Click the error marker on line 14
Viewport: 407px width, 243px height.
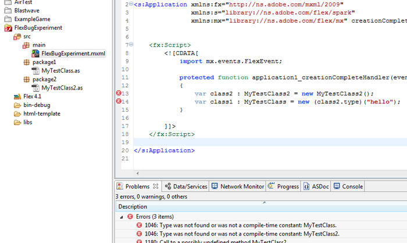click(x=119, y=102)
